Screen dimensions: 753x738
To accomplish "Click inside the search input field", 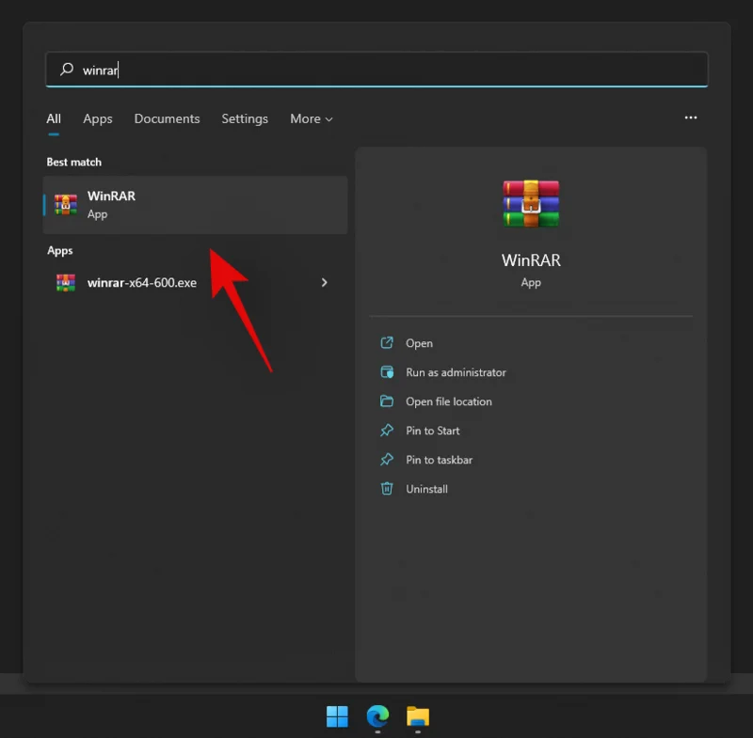I will click(x=376, y=70).
